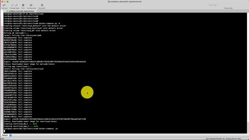This screenshot has height=140, width=249.
Task: Click 'Pulling db (mariadb:)...' line
Action: [16, 33]
